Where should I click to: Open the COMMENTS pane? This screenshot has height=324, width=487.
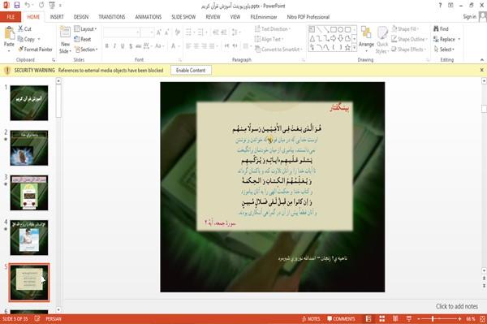341,319
